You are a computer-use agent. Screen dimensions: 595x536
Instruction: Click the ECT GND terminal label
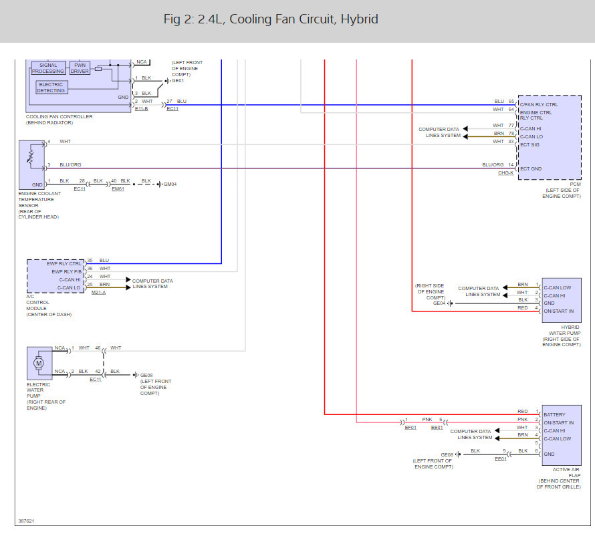[x=531, y=169]
